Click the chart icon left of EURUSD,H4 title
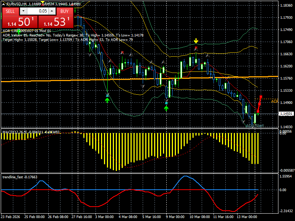The image size is (295, 221). click(4, 3)
